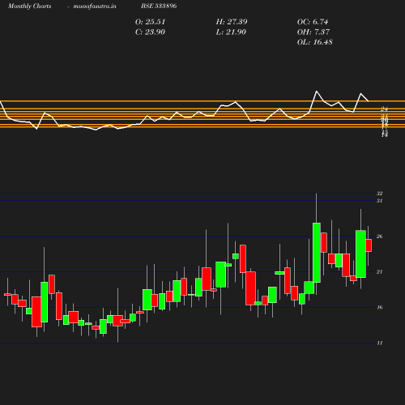405x405 pixels.
Task: Click the tall green candle with wick touching 32
Action: click(317, 253)
